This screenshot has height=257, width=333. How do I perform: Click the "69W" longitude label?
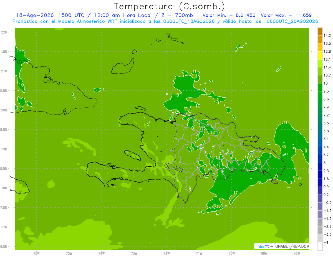click(x=264, y=253)
